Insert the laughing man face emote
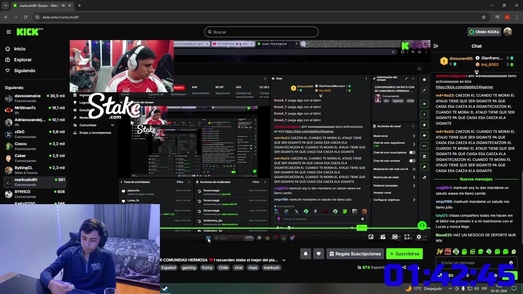Screen dimensions: 523x294 [x=448, y=252]
